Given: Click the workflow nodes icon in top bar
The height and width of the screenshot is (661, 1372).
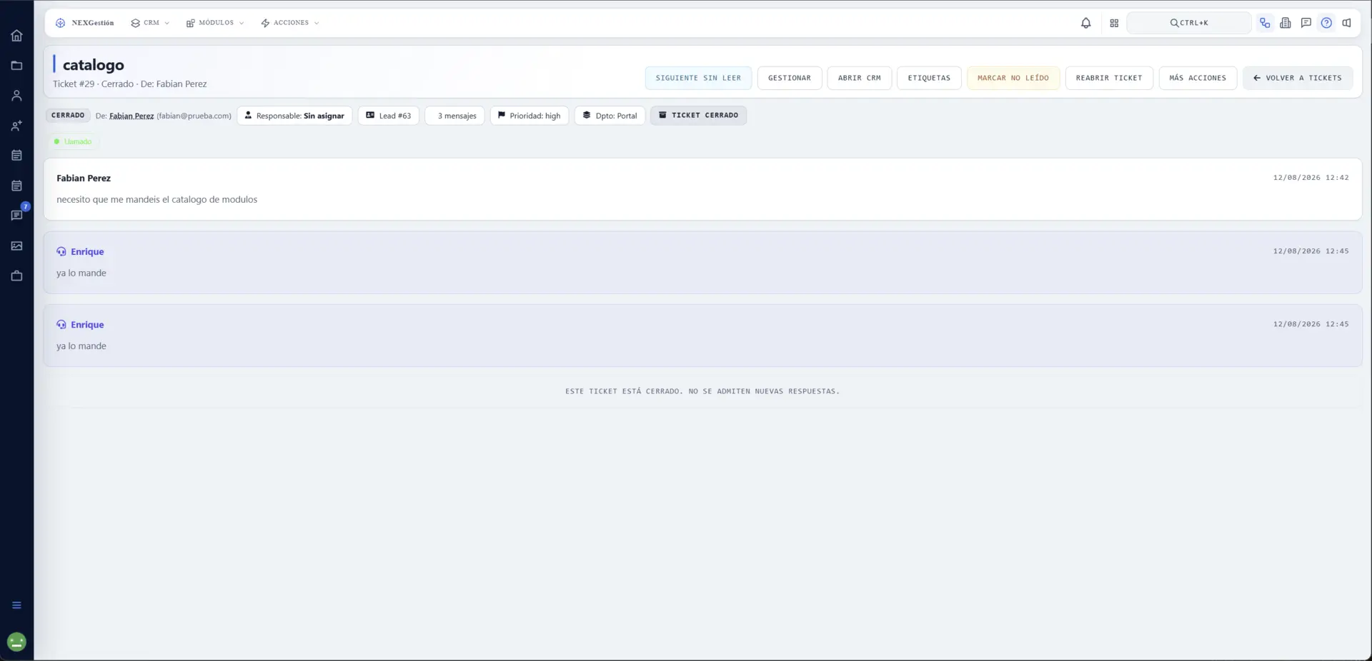Looking at the screenshot, I should tap(1265, 23).
